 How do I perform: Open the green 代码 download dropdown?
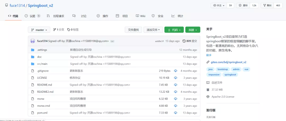pyautogui.click(x=174, y=30)
